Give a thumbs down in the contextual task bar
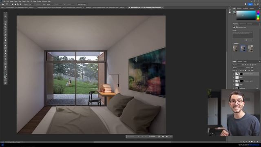 pyautogui.click(x=163, y=137)
